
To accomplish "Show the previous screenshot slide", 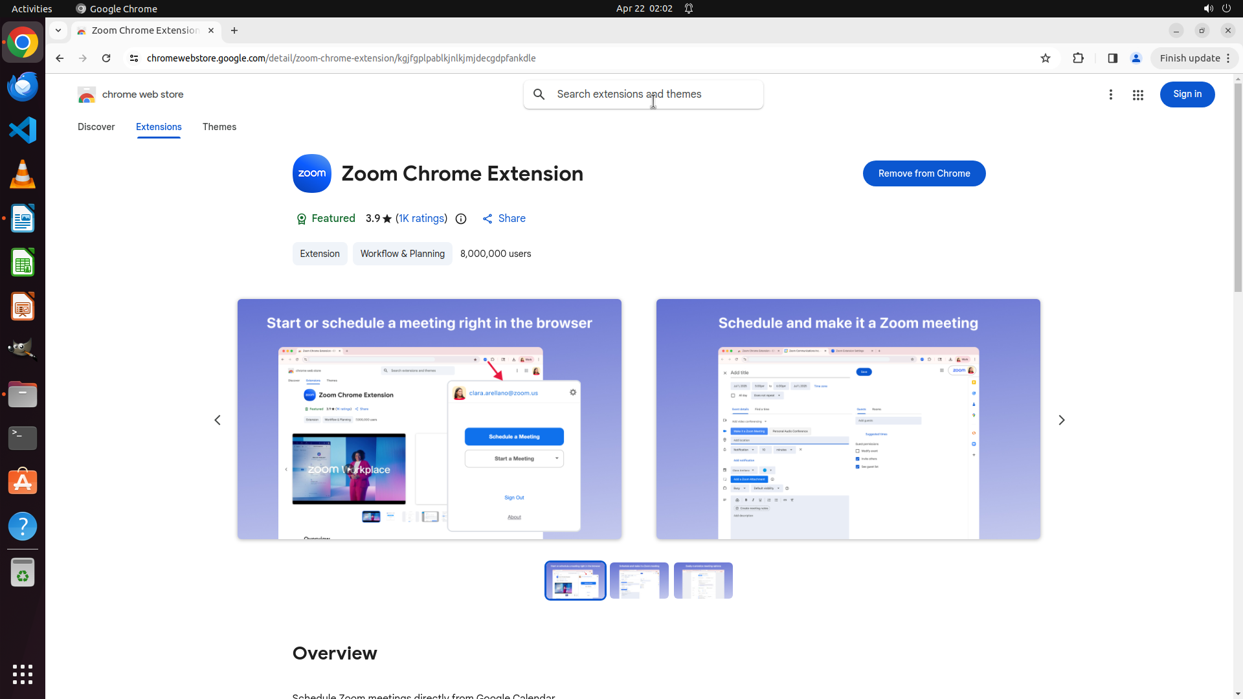I will (x=218, y=420).
